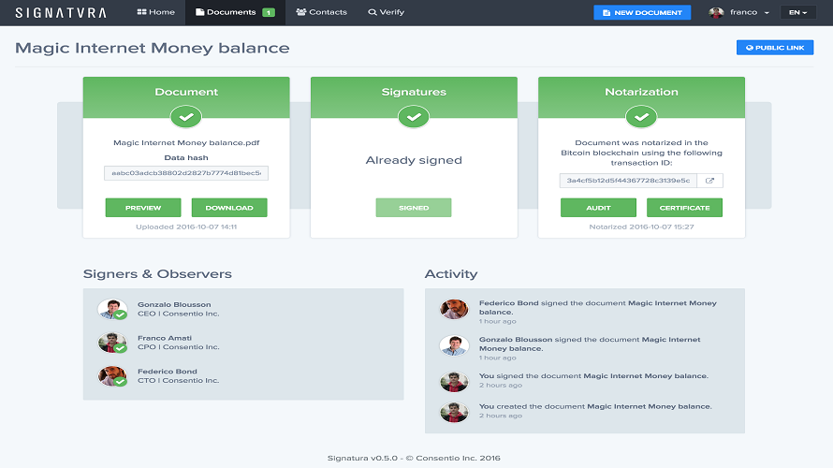833x468 pixels.
Task: Click Gonzalo Blousson's avatar in Activity feed
Action: pyautogui.click(x=454, y=345)
